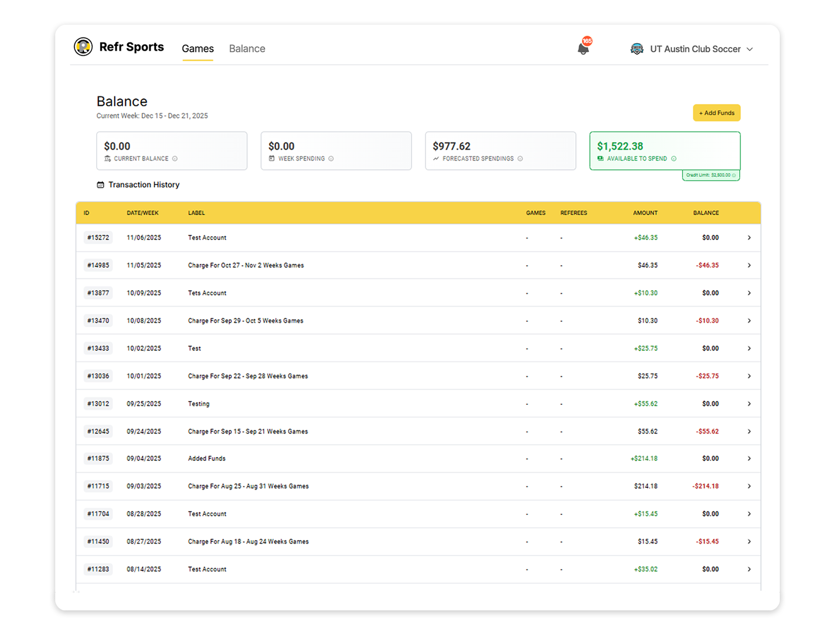Open Charge For Aug 25 - Aug 31 row
Image resolution: width=835 pixels, height=626 pixels.
(248, 486)
